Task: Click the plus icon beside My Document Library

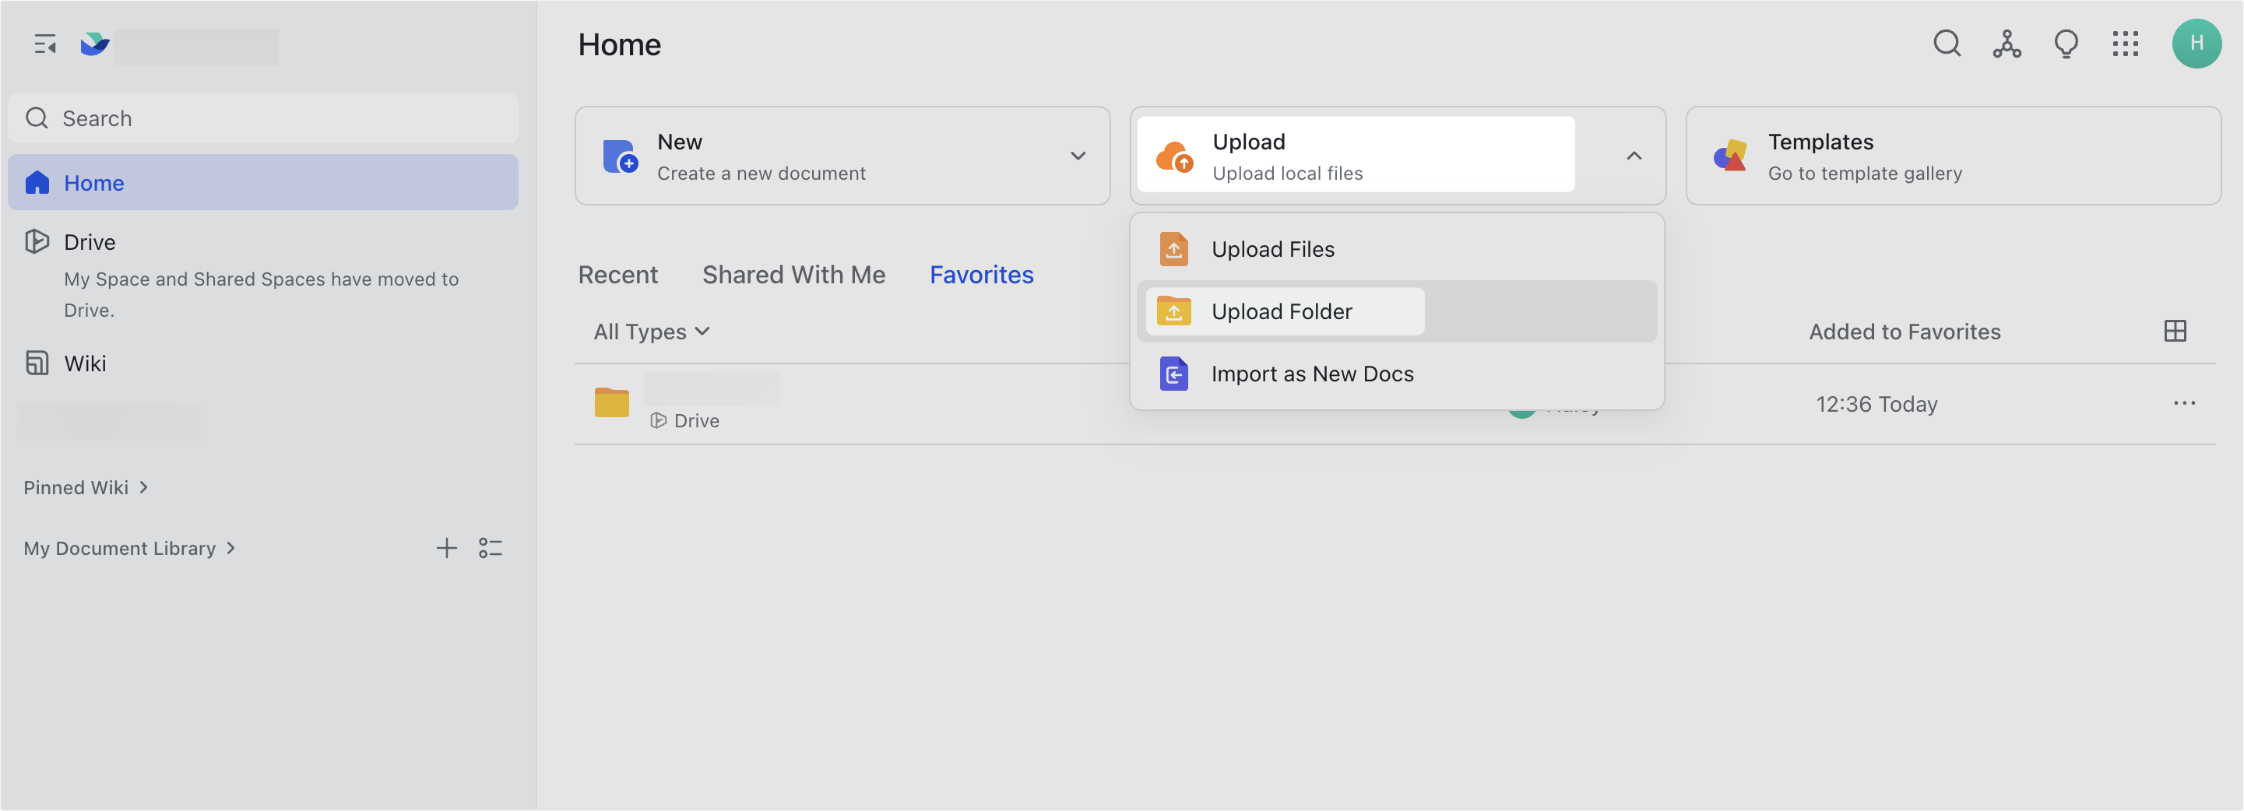Action: click(446, 548)
